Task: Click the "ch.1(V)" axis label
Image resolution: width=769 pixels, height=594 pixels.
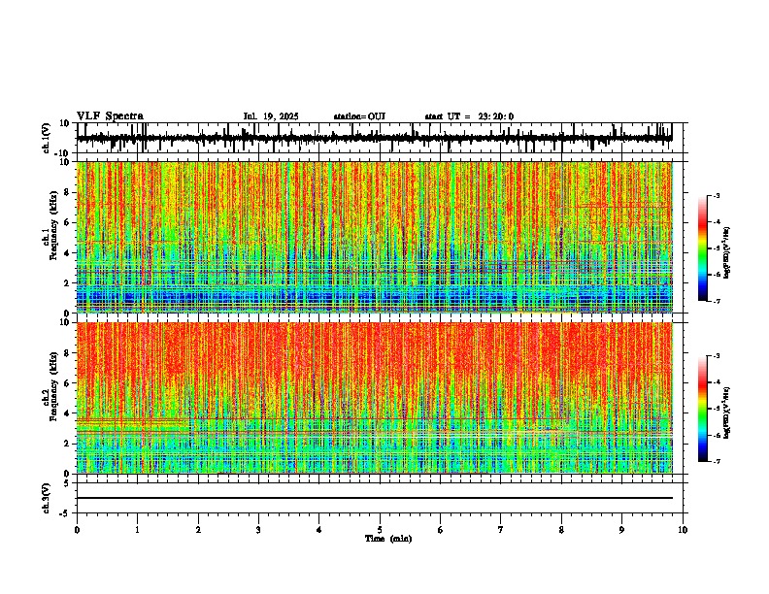Action: (x=47, y=138)
